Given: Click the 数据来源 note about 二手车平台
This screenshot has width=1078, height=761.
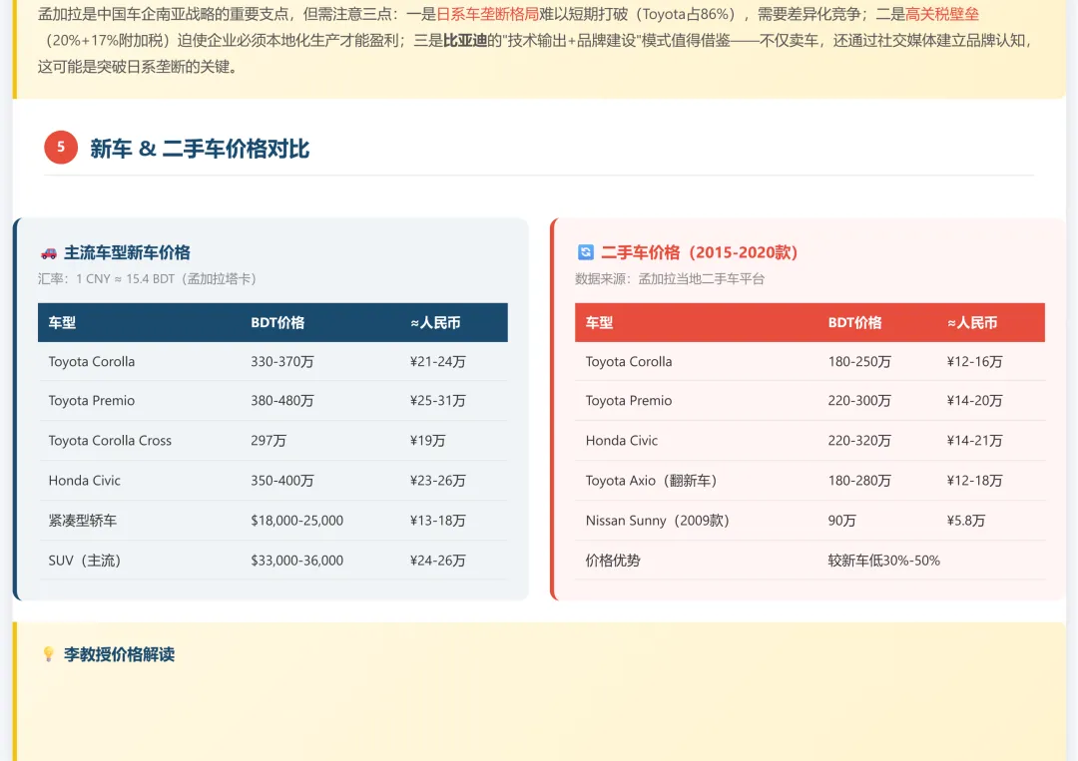Looking at the screenshot, I should click(670, 279).
